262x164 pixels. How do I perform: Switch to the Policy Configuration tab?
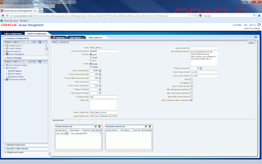(x=13, y=34)
